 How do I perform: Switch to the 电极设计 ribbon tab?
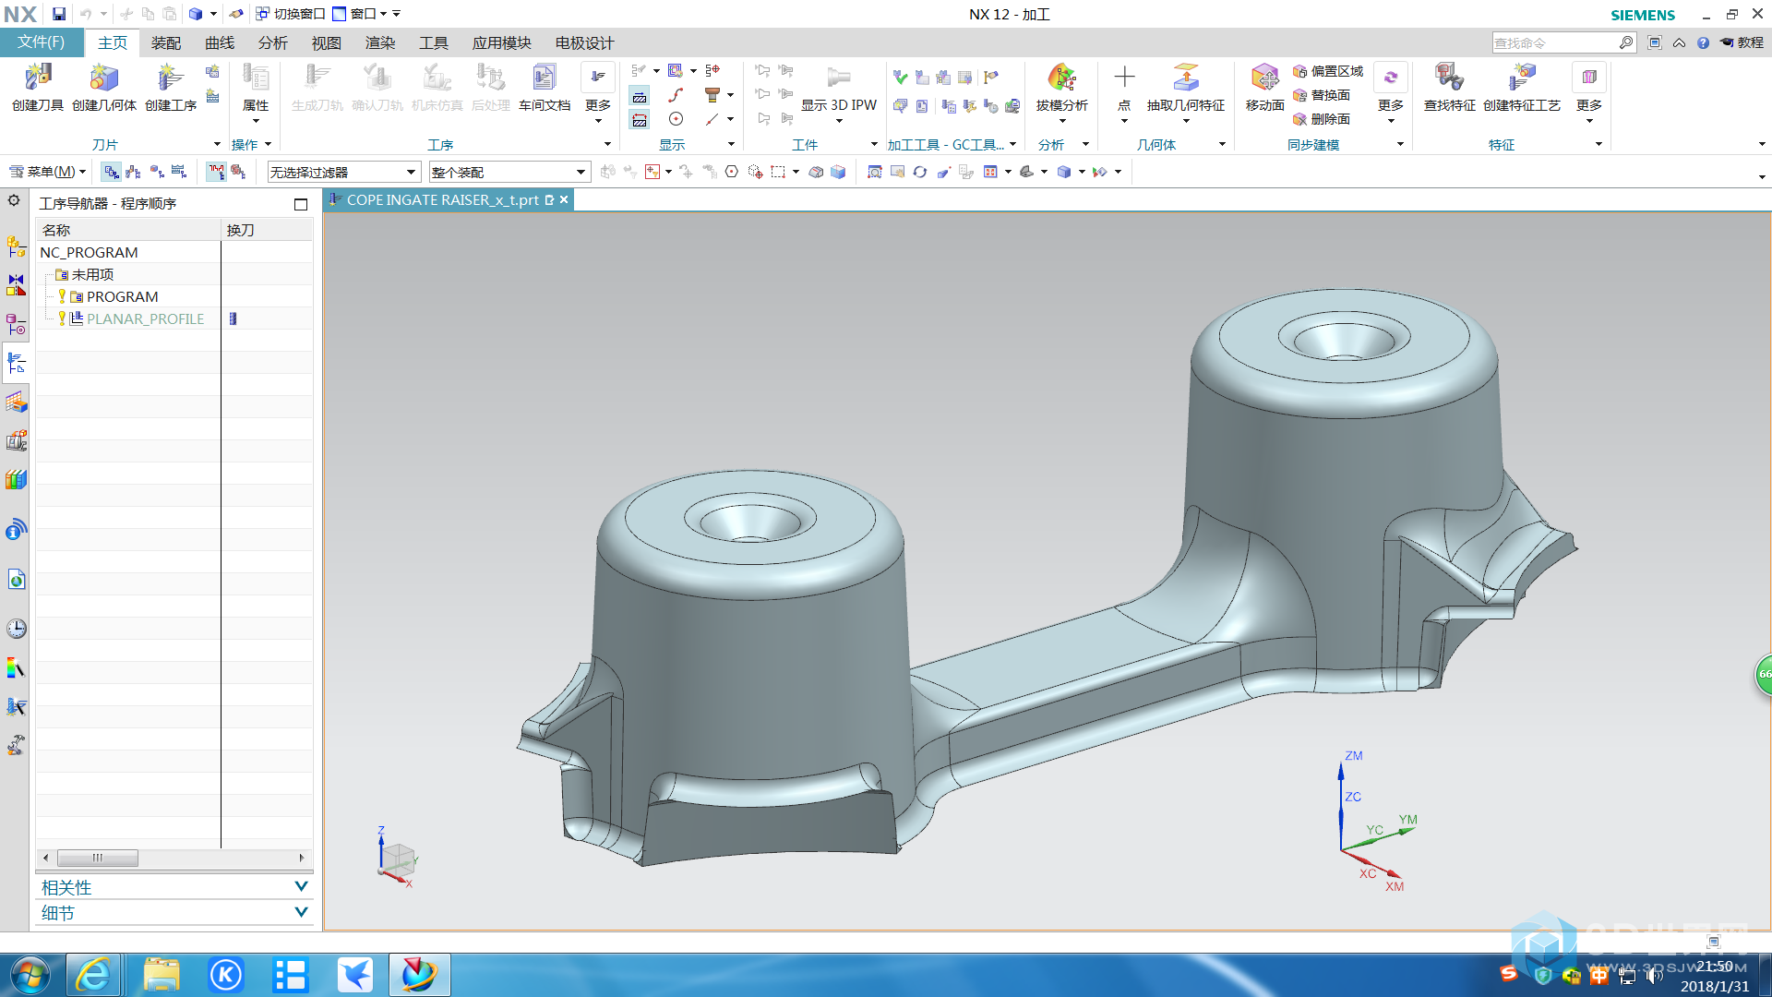tap(585, 43)
